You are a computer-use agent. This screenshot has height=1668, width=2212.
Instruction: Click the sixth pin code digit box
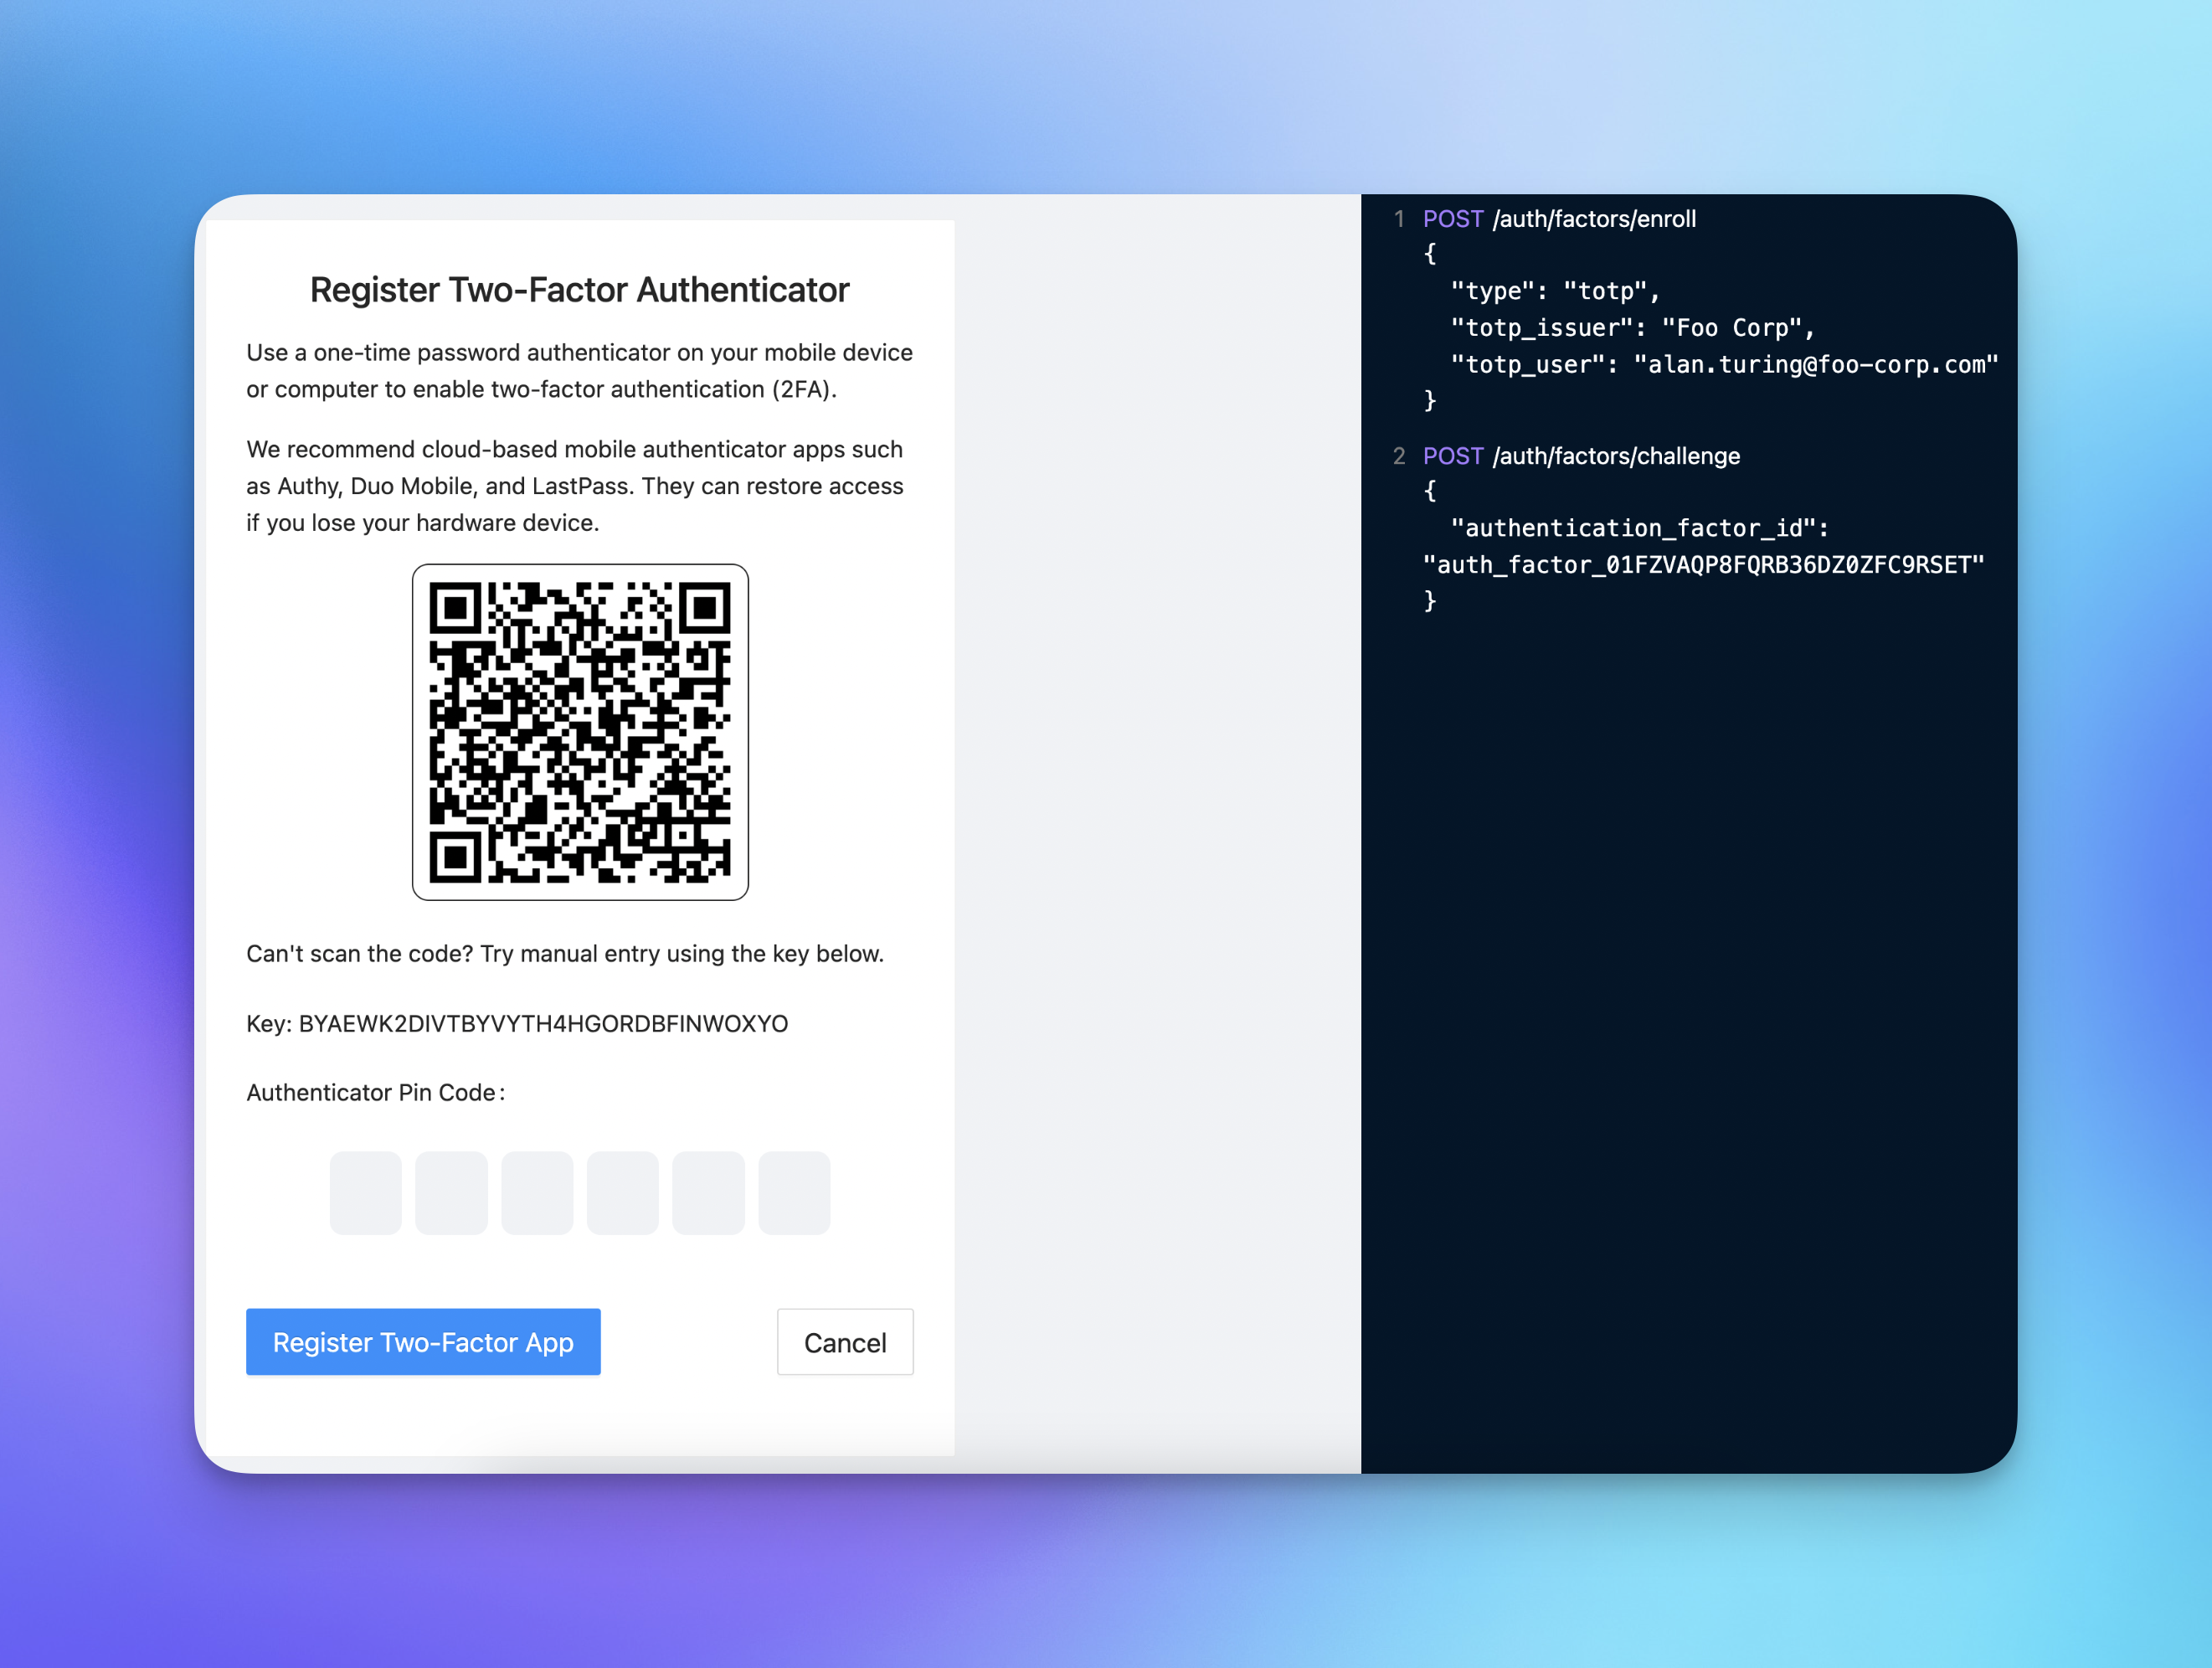point(794,1192)
